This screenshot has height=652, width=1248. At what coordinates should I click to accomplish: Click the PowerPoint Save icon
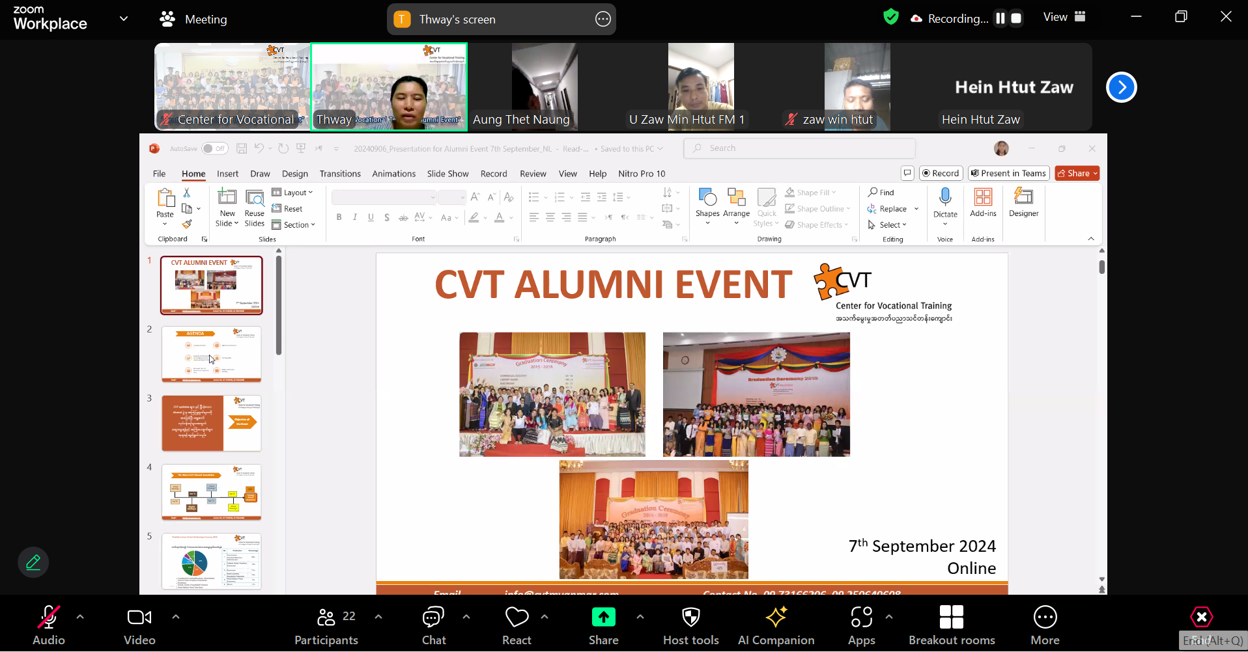click(242, 148)
